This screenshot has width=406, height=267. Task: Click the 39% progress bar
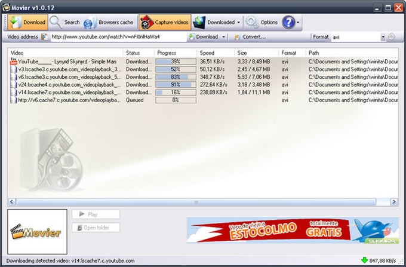[x=176, y=62]
